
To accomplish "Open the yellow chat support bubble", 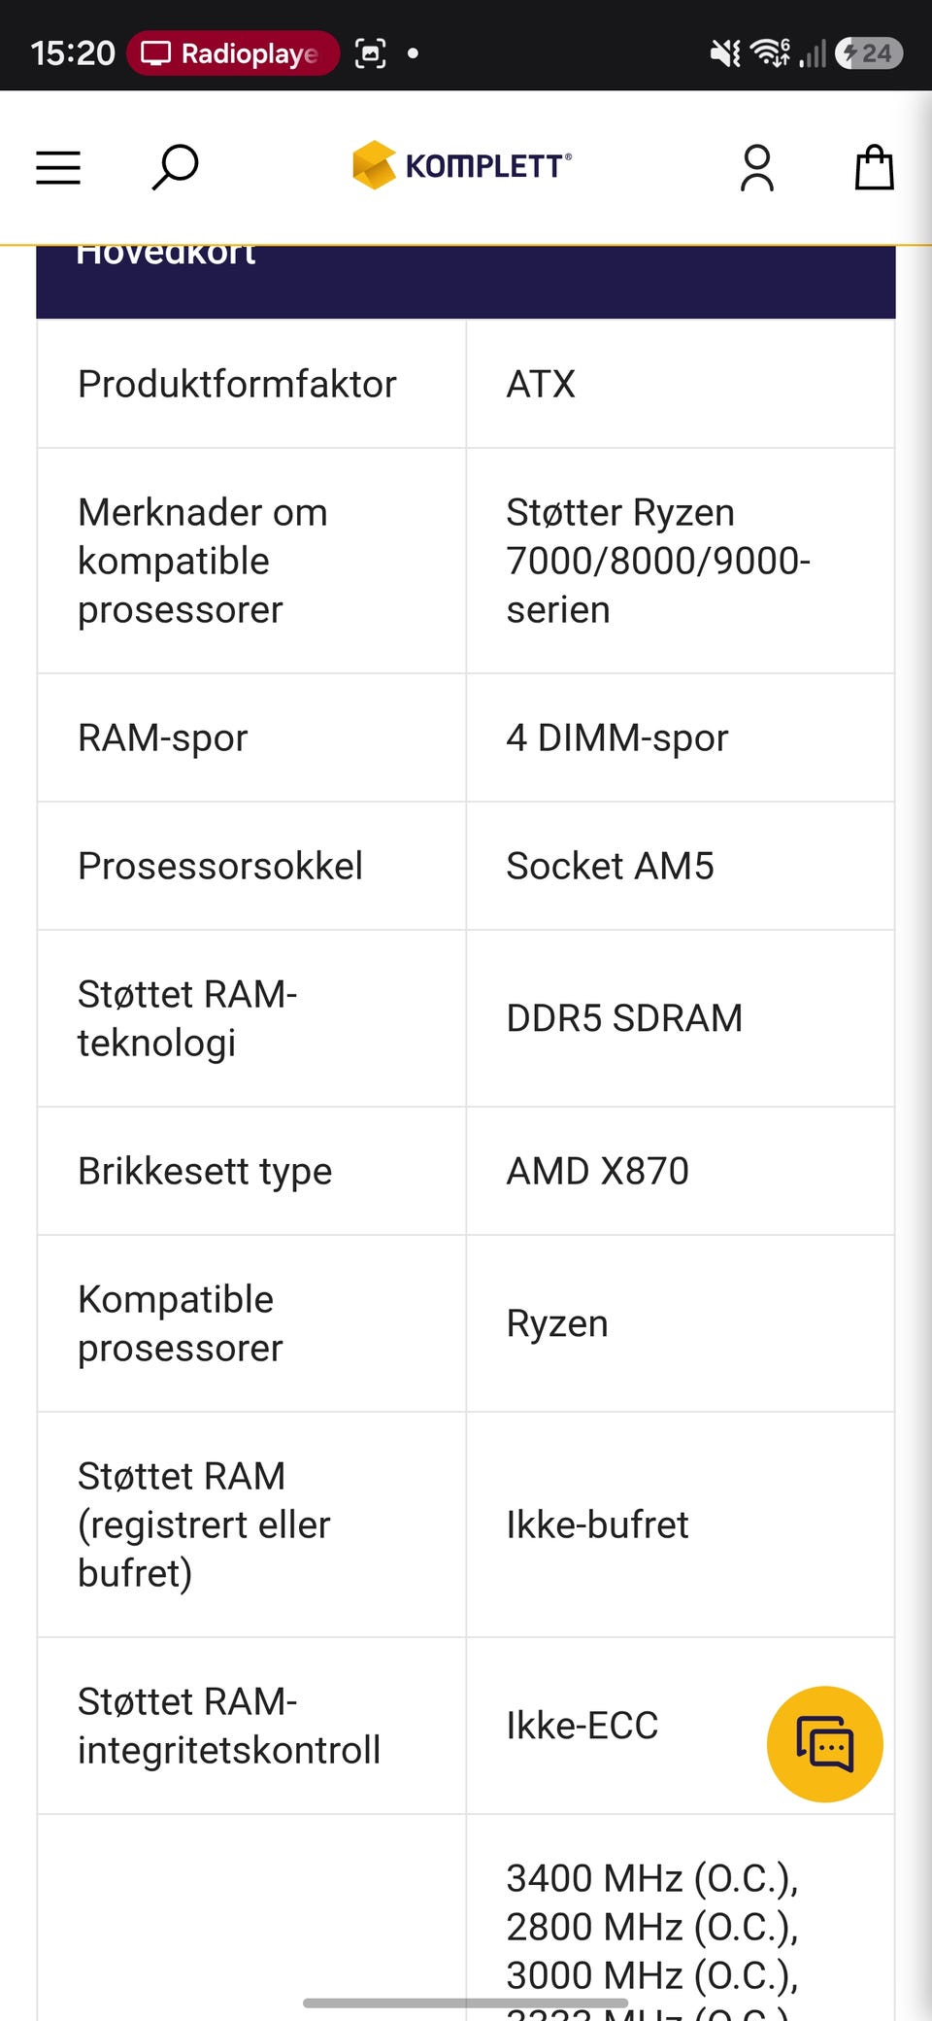I will [825, 1744].
